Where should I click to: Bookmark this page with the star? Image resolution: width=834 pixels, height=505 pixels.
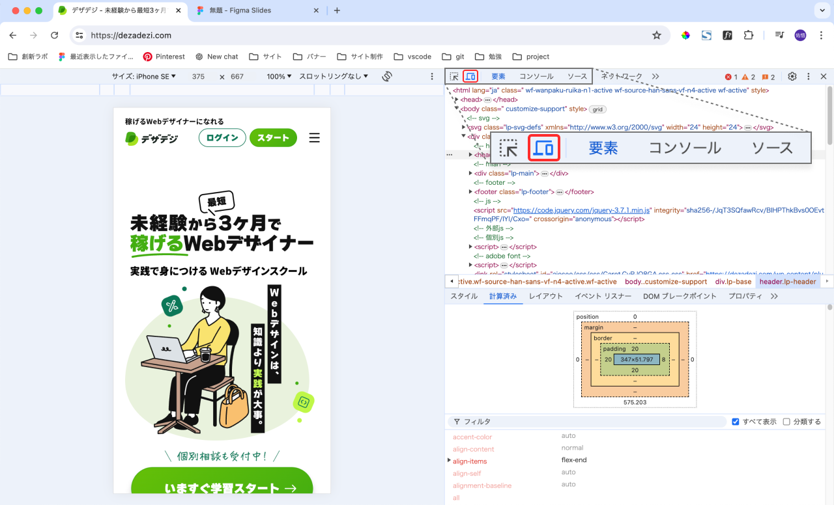point(657,35)
